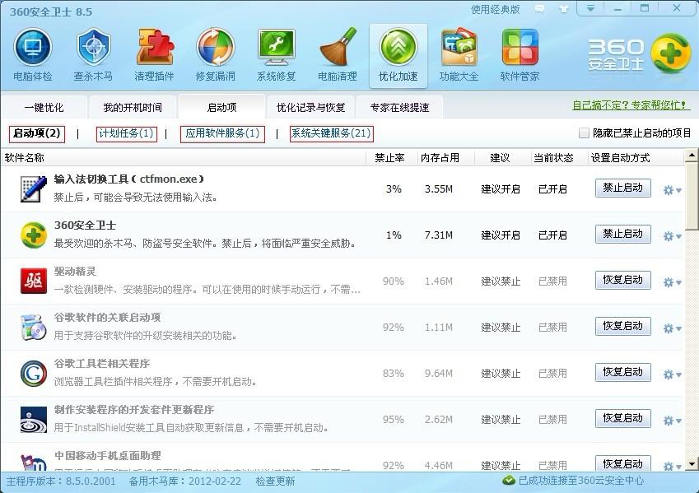Open 自己搞不定?专家帮您忙 link
Viewport: 699px width, 493px height.
tap(631, 105)
